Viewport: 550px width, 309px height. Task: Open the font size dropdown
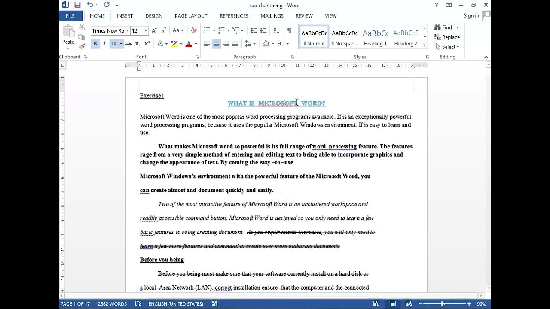coord(146,30)
